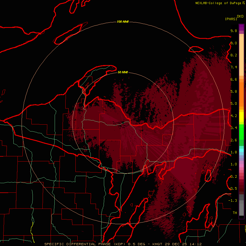Screen dimensions: 246x246
Task: Click the DKD label above the color scale
Action: click(240, 16)
